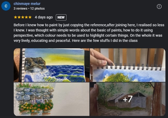This screenshot has height=118, width=168.
Task: Click the second gold rating star
Action: tap(19, 17)
